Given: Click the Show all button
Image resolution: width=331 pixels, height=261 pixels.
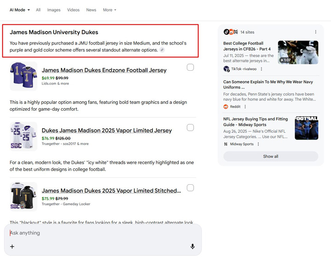Looking at the screenshot, I should tap(270, 156).
